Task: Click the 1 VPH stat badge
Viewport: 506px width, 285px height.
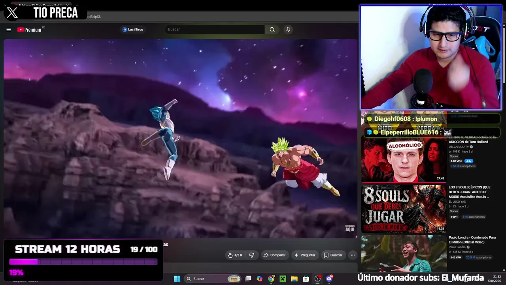Action: pyautogui.click(x=454, y=217)
